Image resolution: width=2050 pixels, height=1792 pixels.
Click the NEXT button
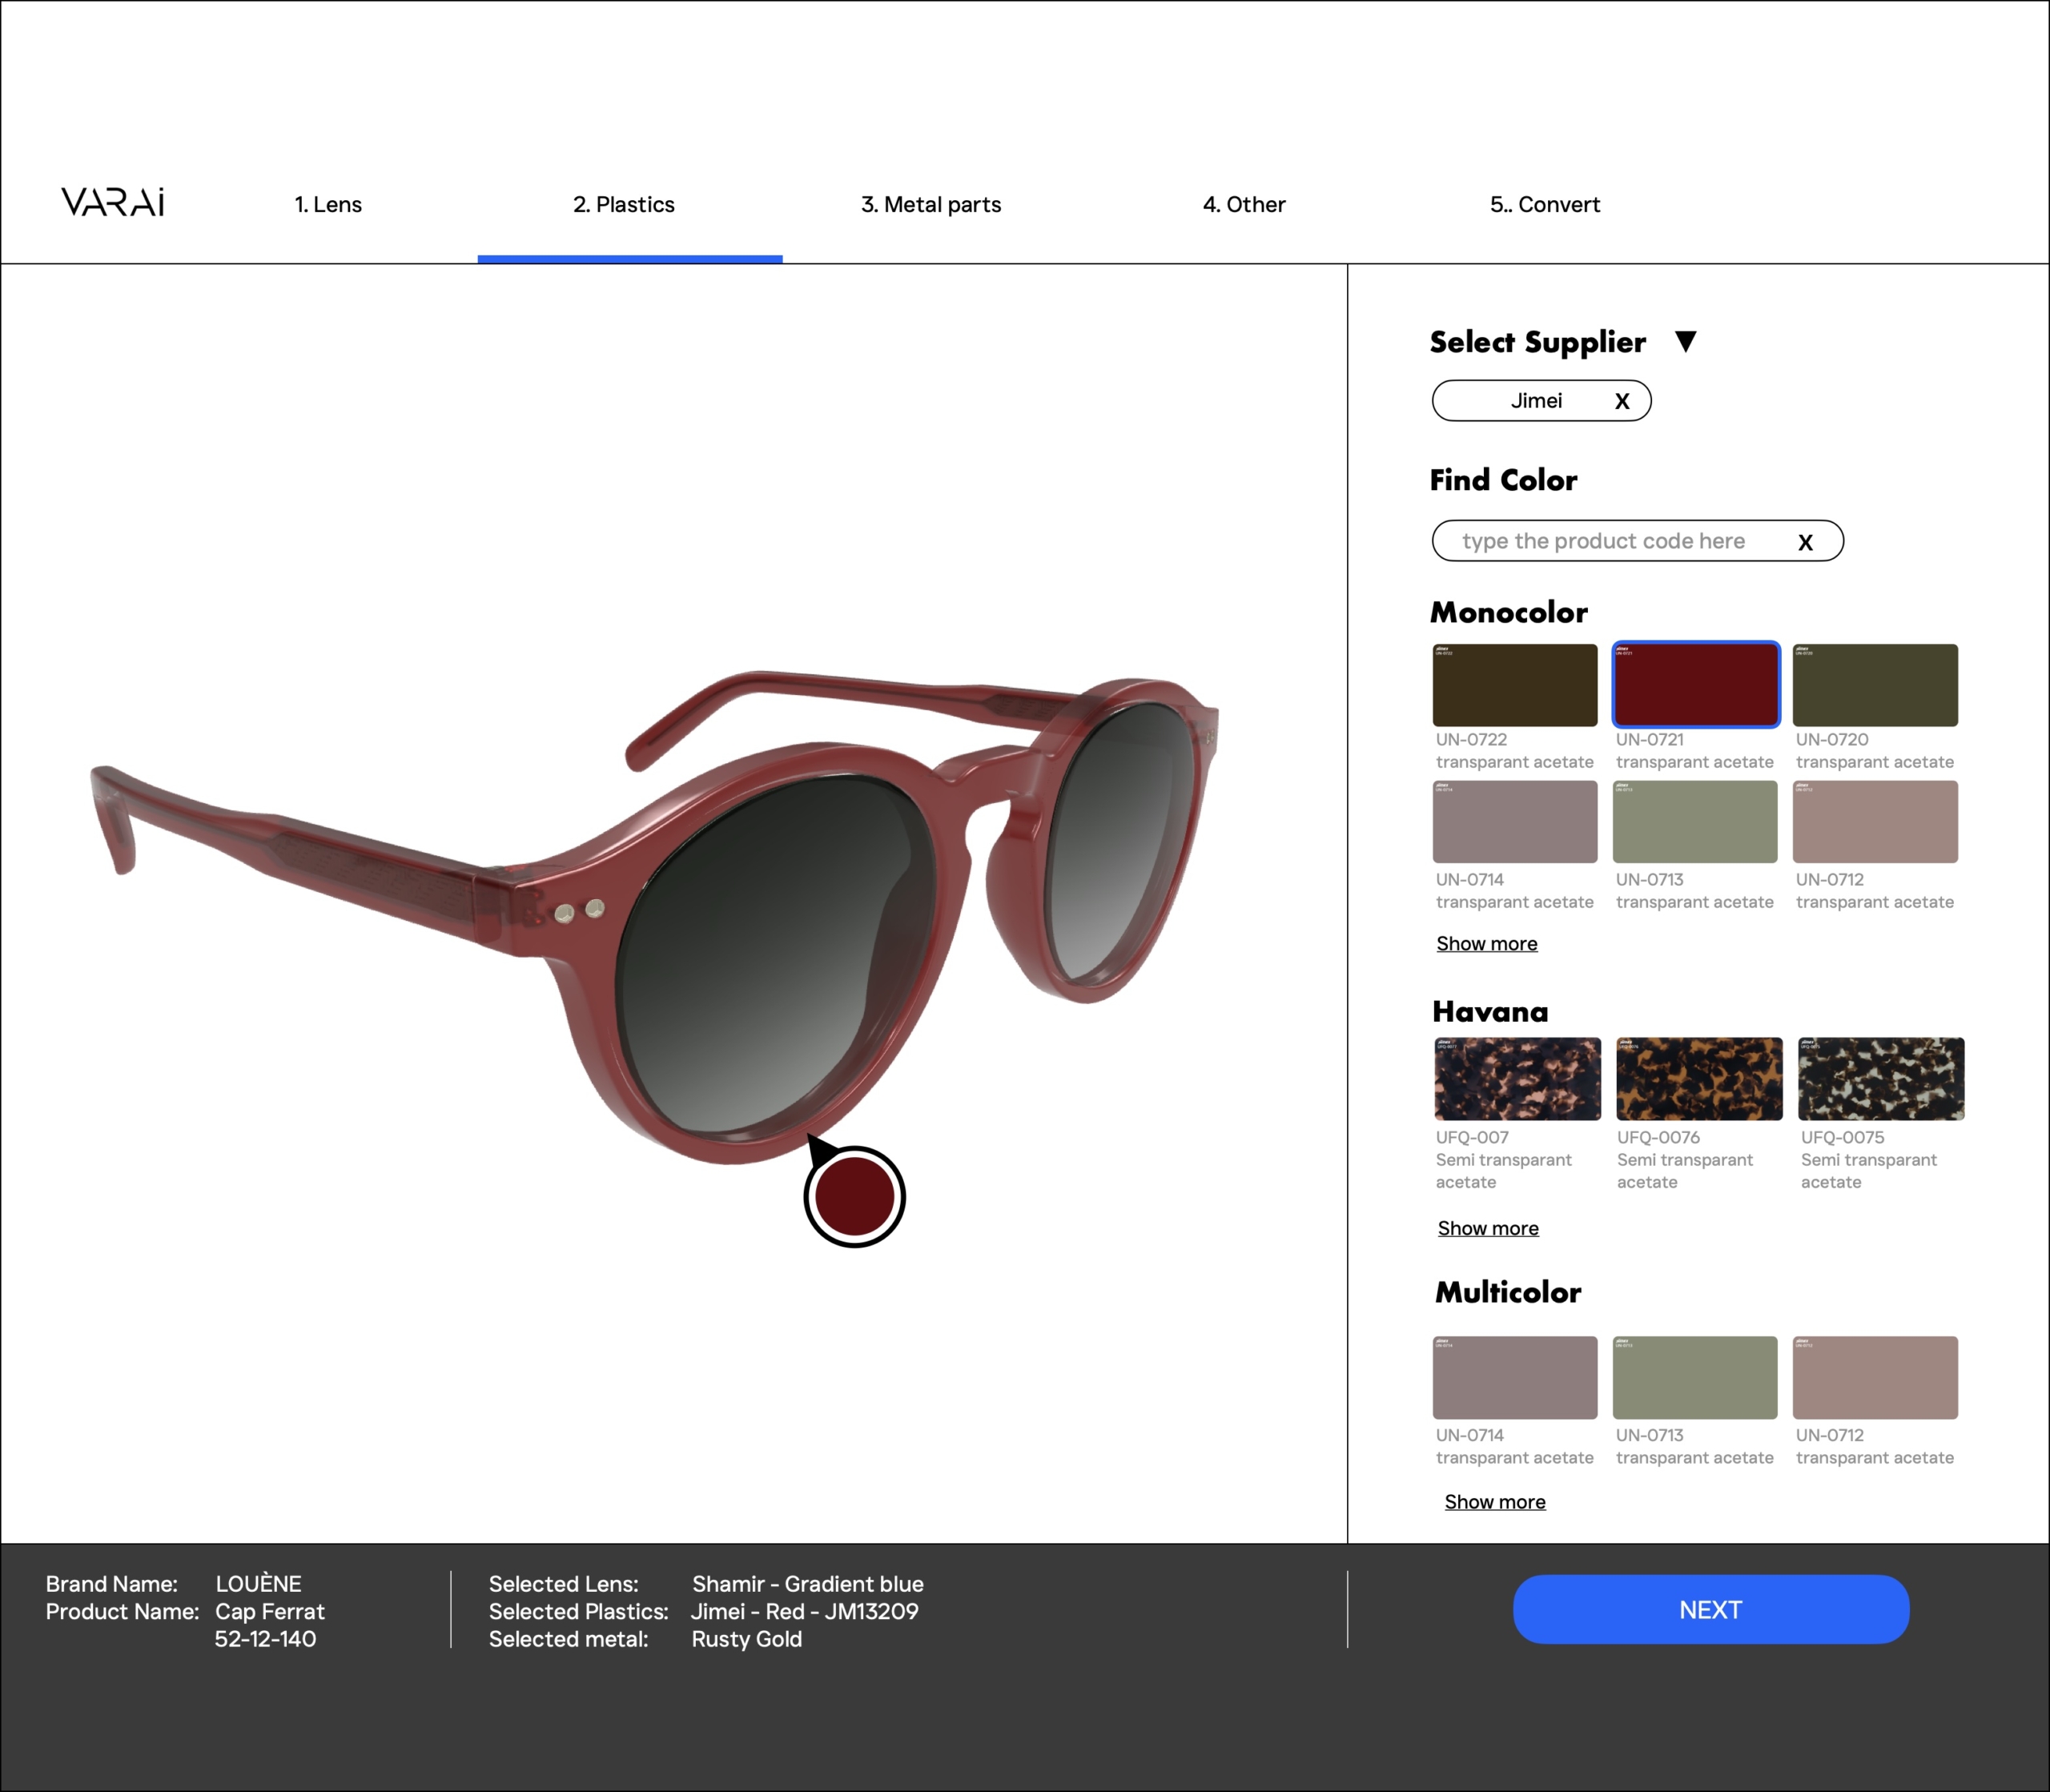click(1710, 1609)
